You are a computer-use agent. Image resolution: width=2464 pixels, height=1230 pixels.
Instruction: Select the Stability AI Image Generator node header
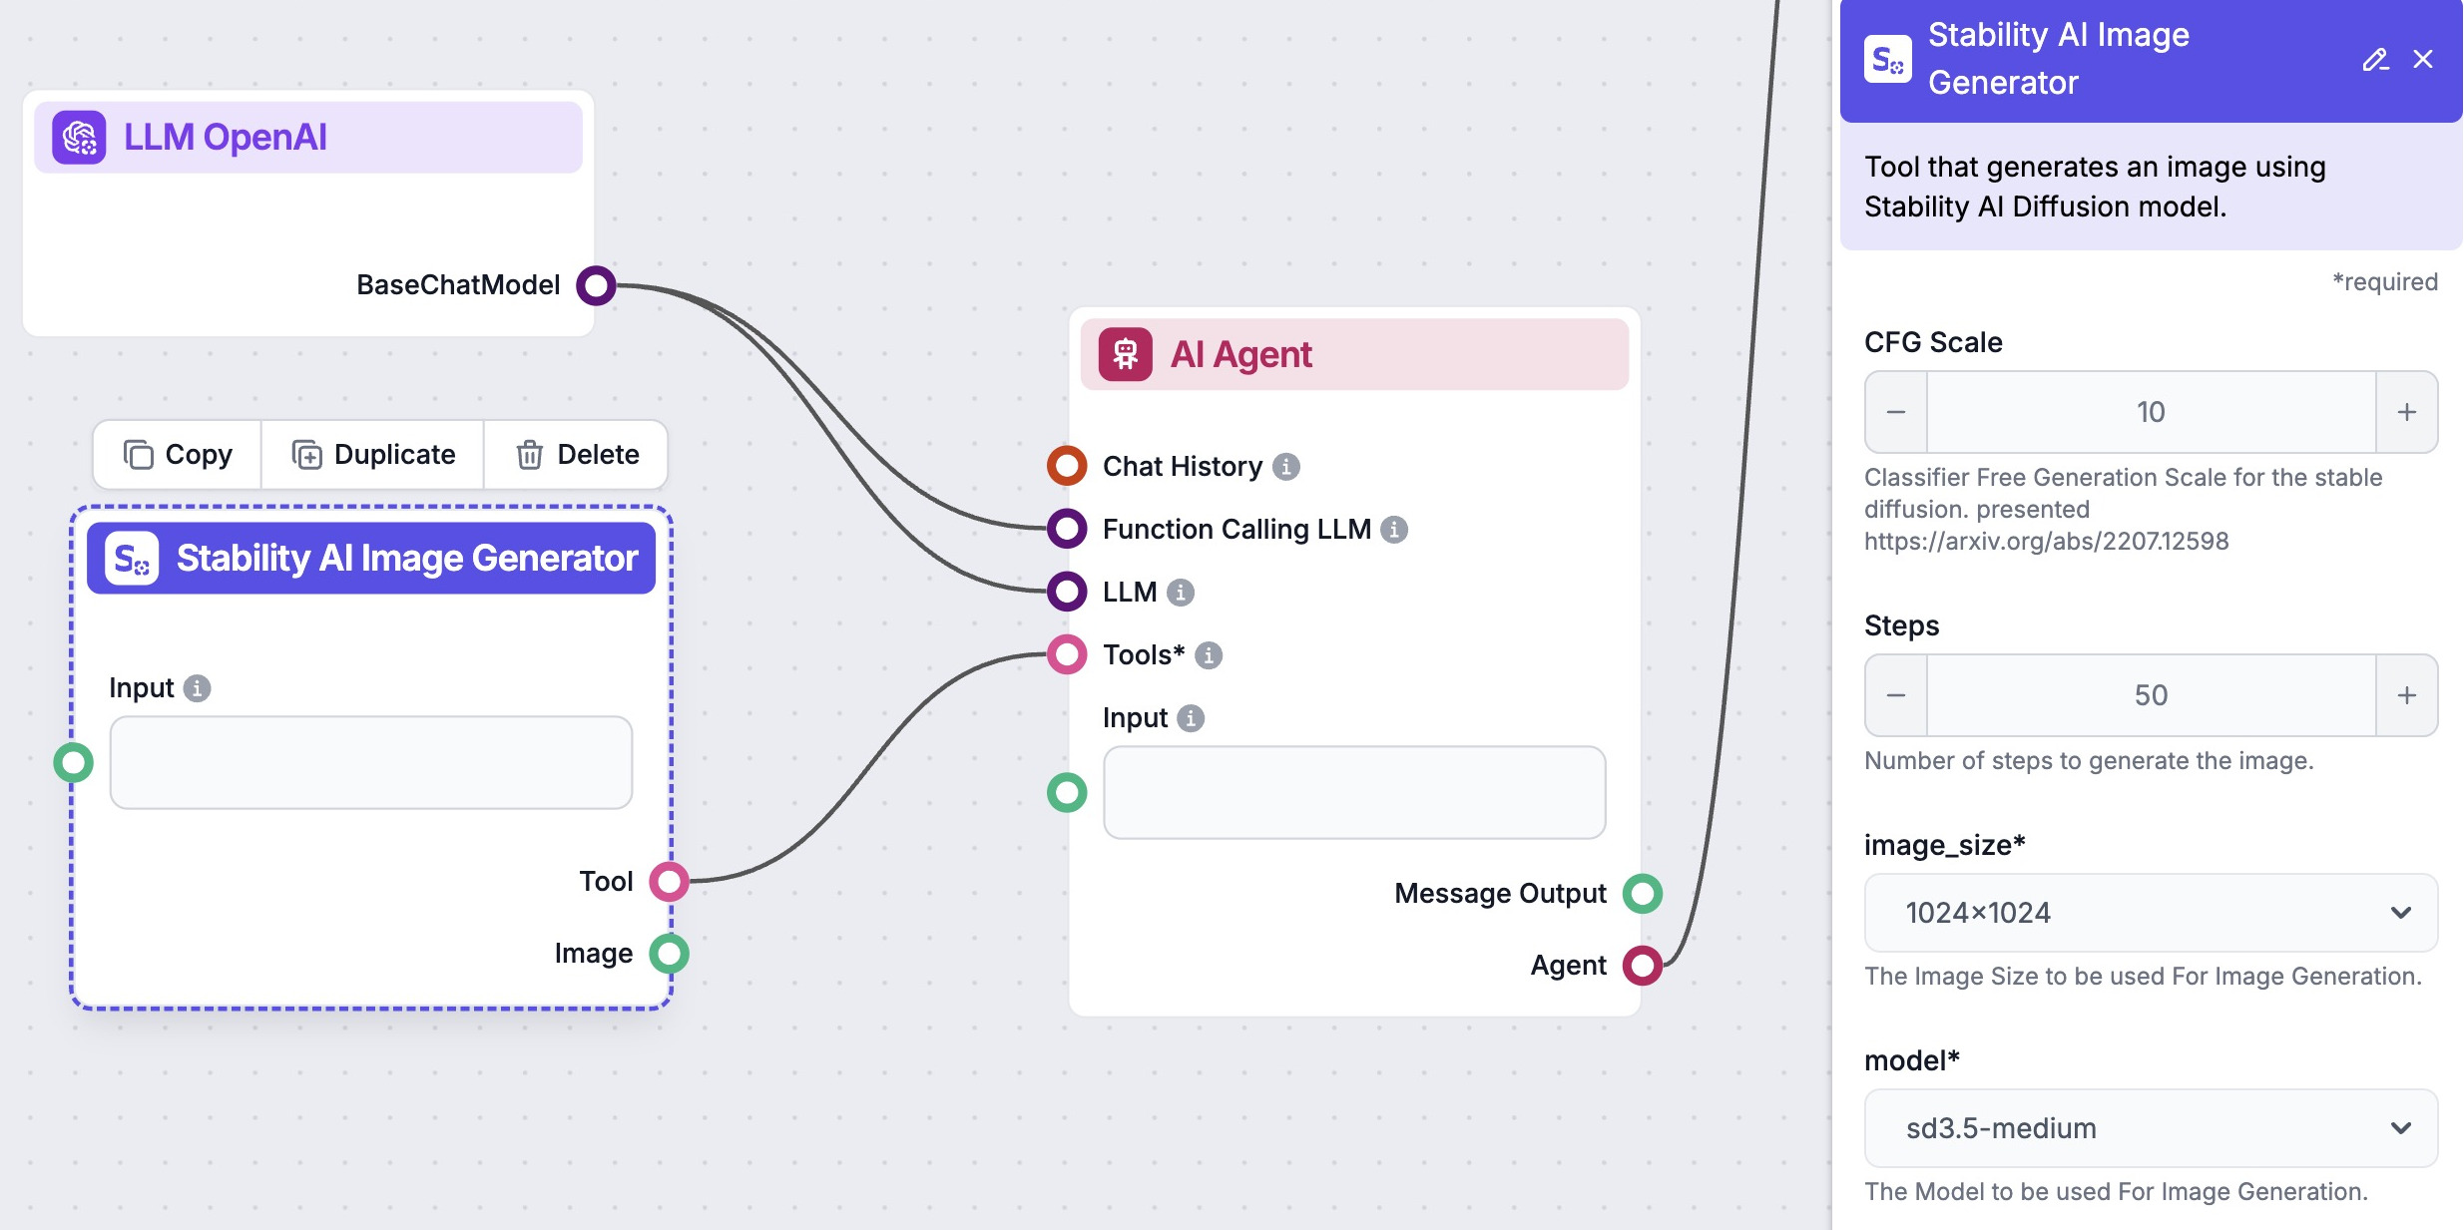pyautogui.click(x=371, y=559)
